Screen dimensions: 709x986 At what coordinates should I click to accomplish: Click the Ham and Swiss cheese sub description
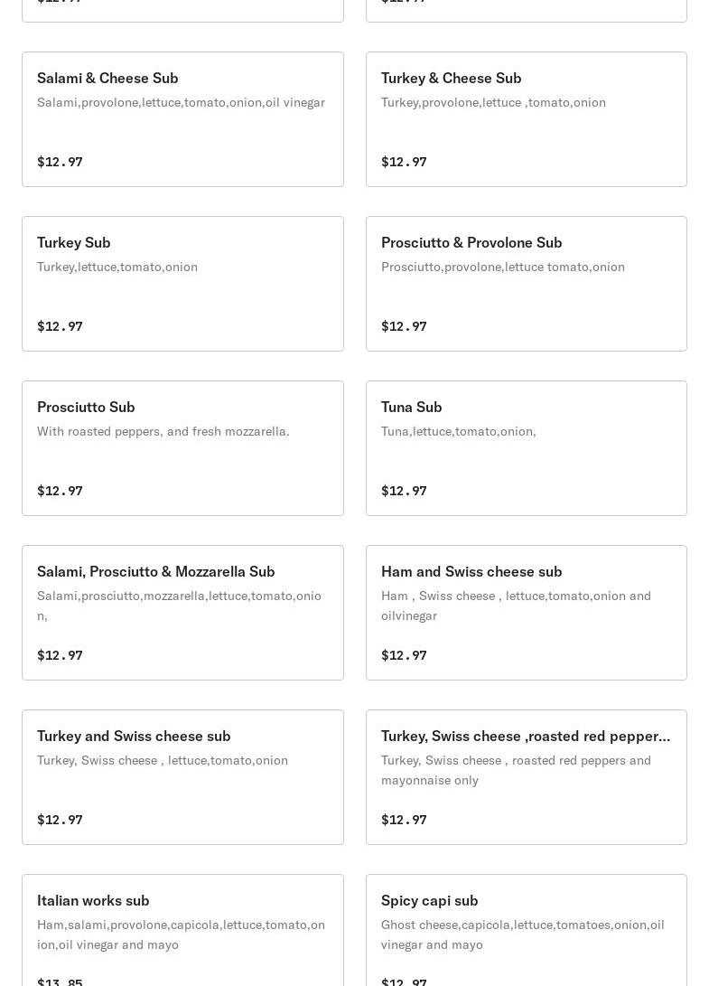(516, 606)
